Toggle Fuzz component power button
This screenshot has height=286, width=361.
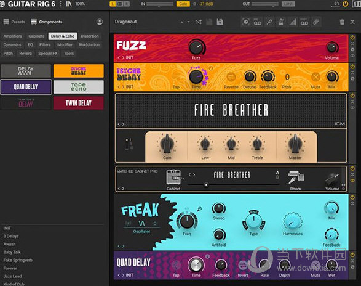pyautogui.click(x=352, y=38)
